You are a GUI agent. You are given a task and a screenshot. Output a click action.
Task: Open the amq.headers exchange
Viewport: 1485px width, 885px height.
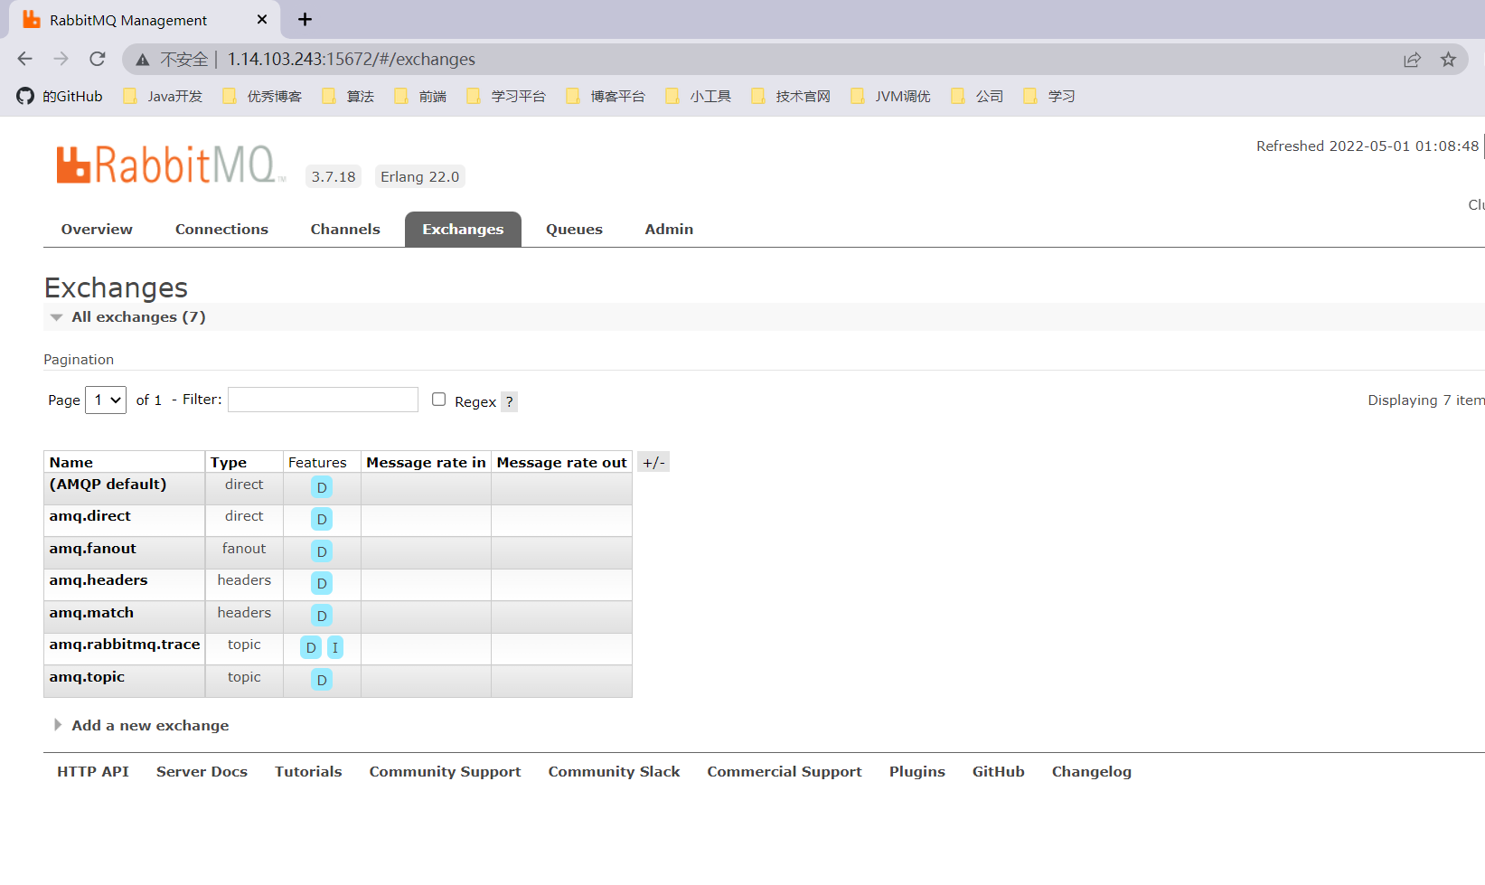(98, 580)
